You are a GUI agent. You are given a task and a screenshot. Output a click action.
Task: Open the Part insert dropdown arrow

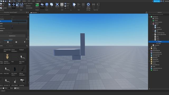pyautogui.click(x=47, y=8)
